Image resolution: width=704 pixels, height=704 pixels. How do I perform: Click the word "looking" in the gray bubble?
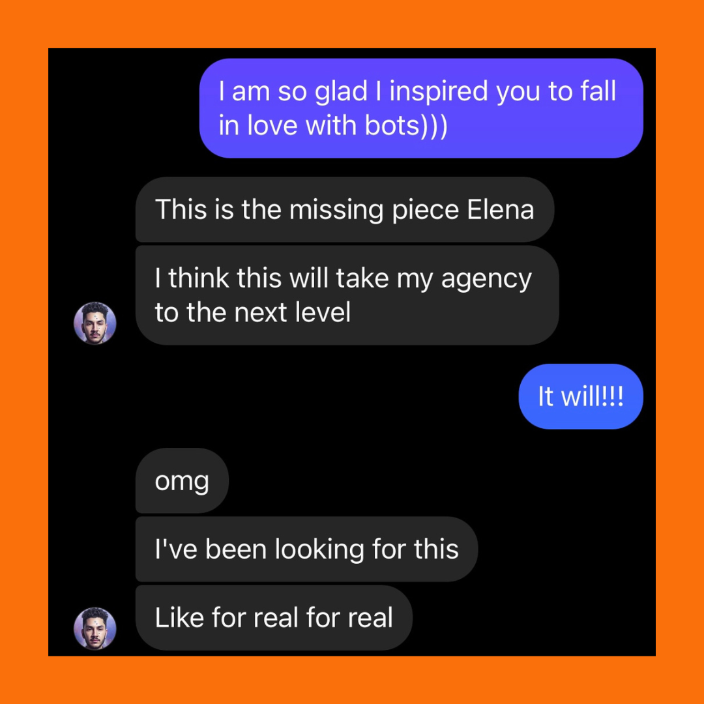click(319, 550)
